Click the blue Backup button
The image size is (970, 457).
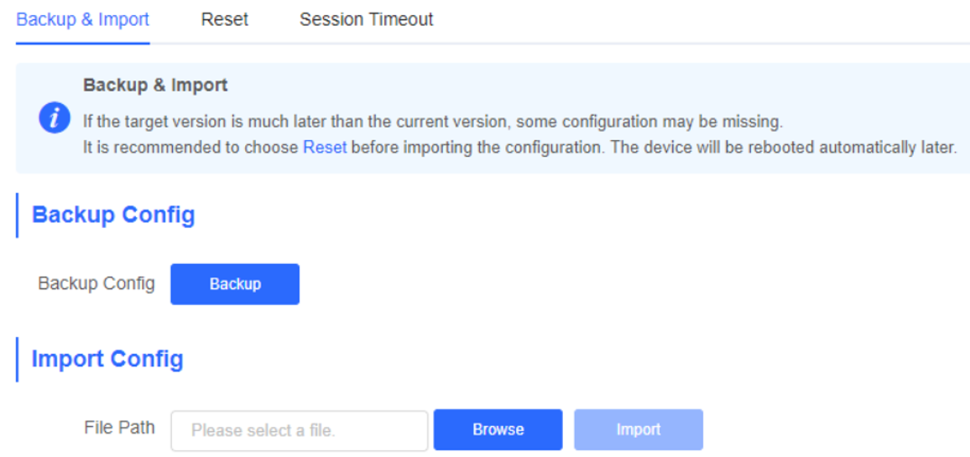point(235,284)
